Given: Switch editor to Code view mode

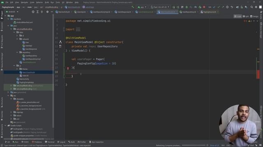Looking at the screenshot, I should click(x=238, y=16).
